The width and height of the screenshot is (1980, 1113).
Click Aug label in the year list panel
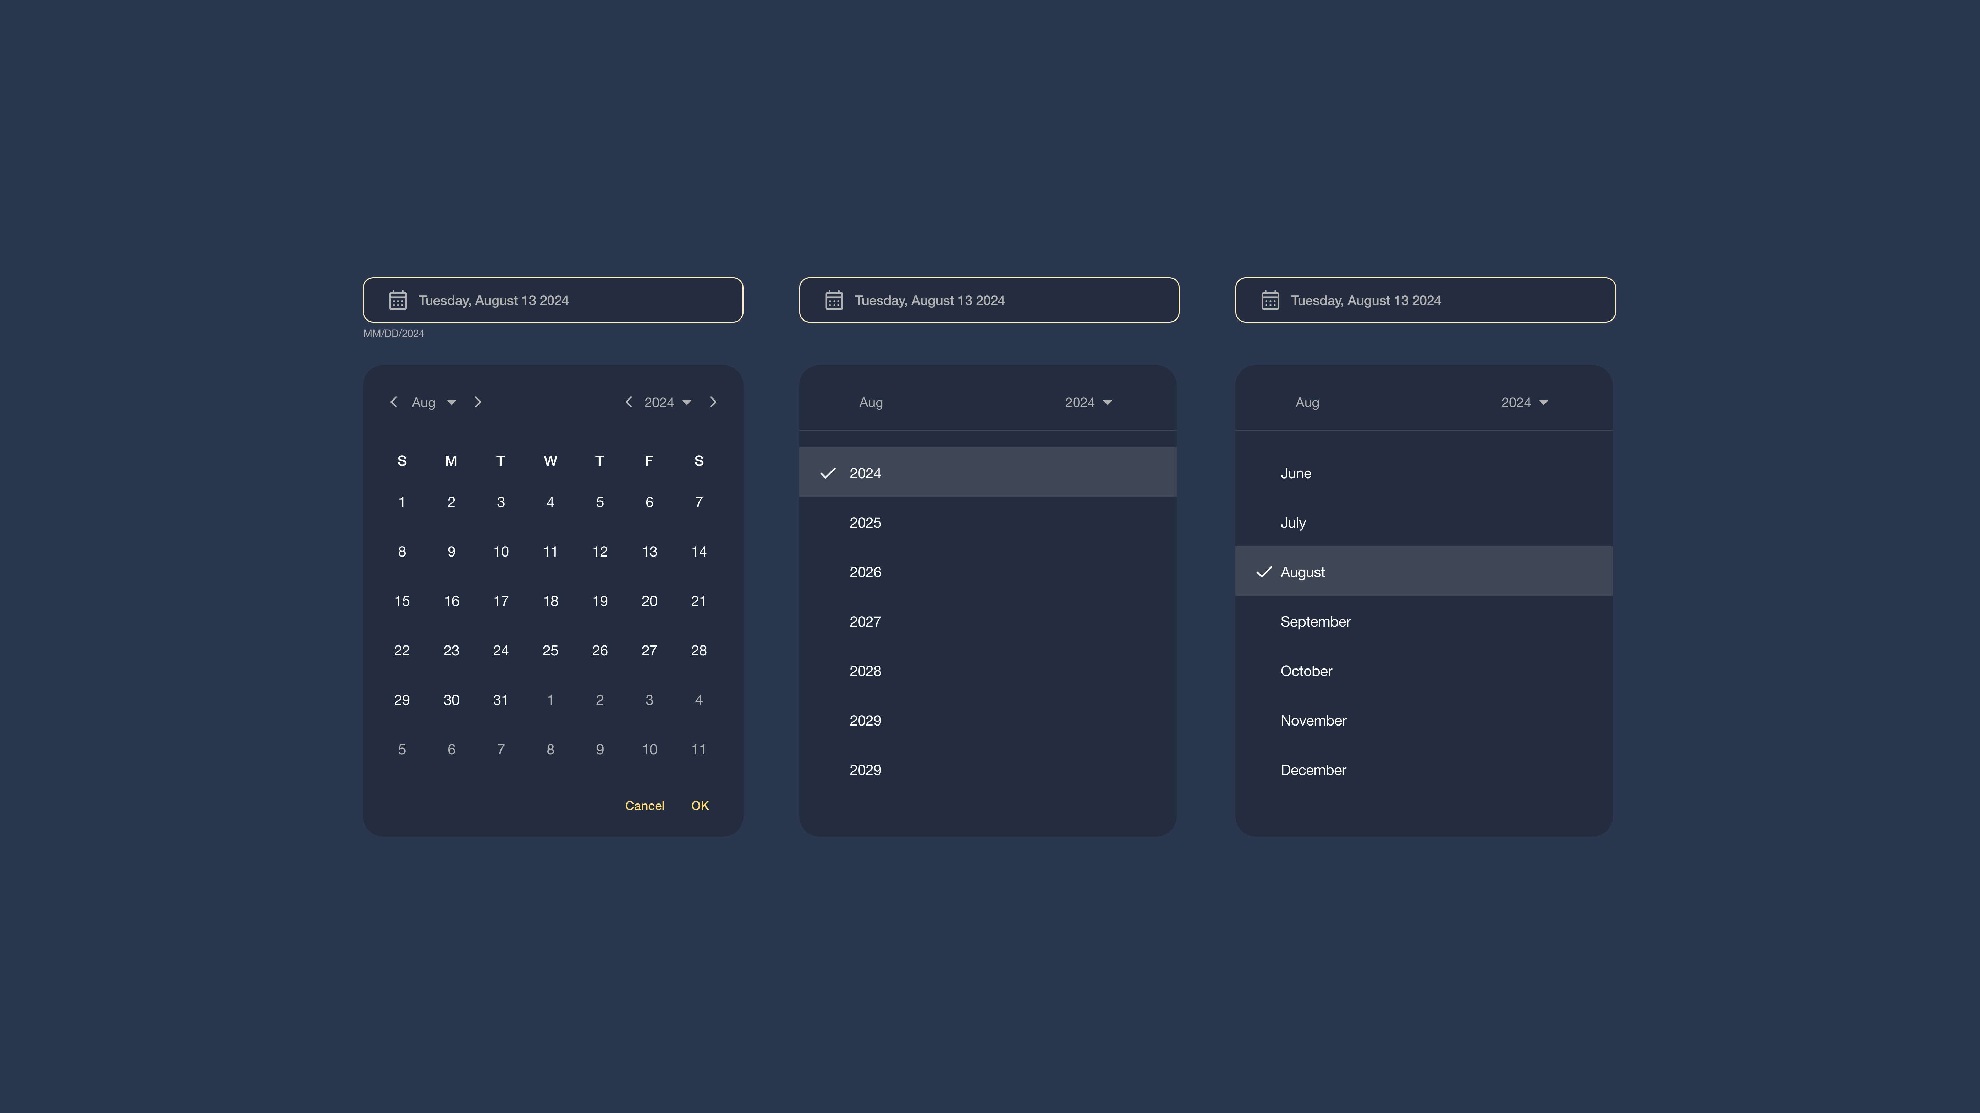click(x=871, y=403)
